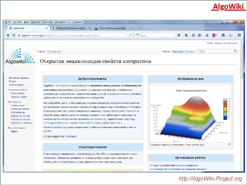This screenshot has width=247, height=185.
Task: Open the Справка menu
Action: (x=77, y=22)
